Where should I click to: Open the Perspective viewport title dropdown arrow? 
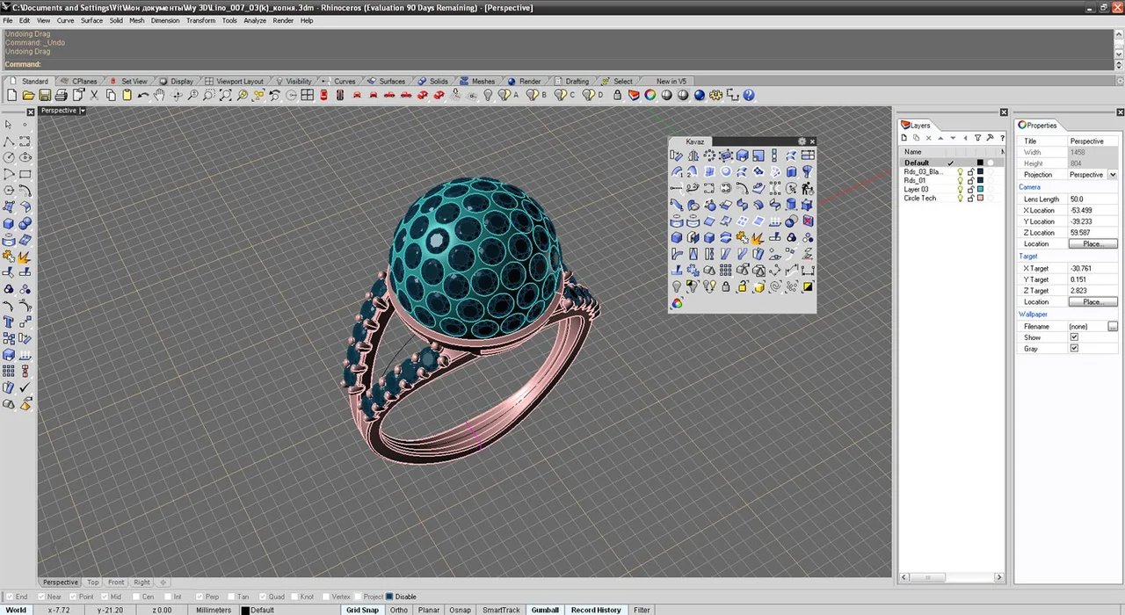83,111
